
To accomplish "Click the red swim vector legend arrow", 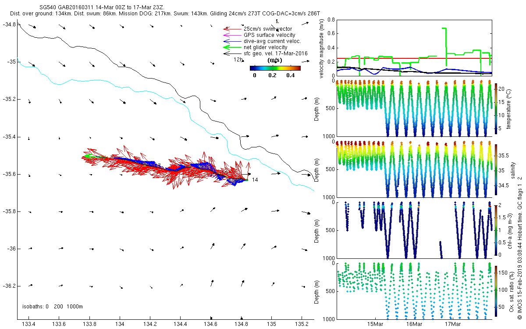I will [233, 29].
